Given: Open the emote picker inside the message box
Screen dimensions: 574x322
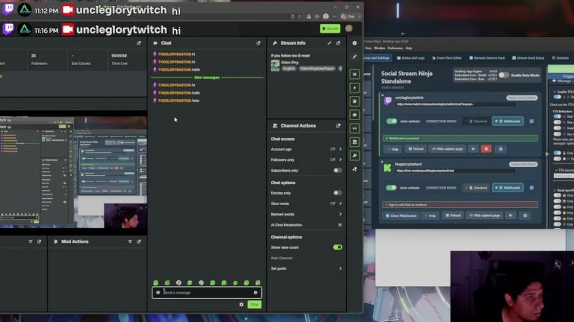Looking at the screenshot, I should tap(256, 292).
